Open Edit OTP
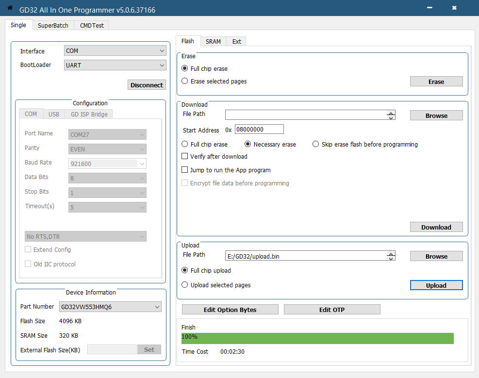The width and height of the screenshot is (479, 378). click(332, 310)
